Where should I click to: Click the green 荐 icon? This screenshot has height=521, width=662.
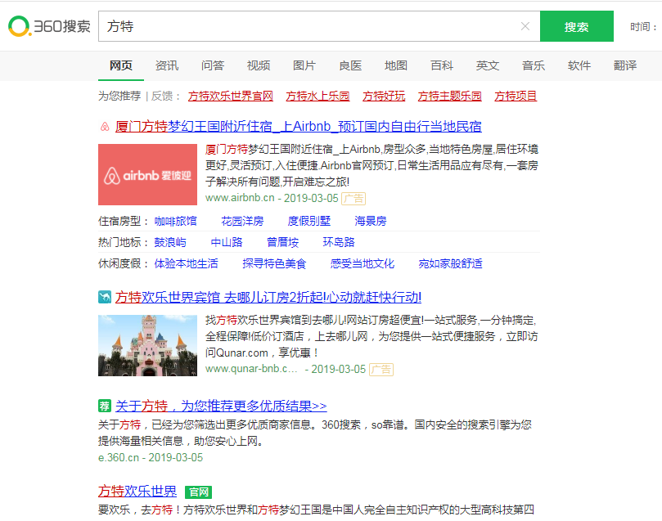pyautogui.click(x=105, y=406)
